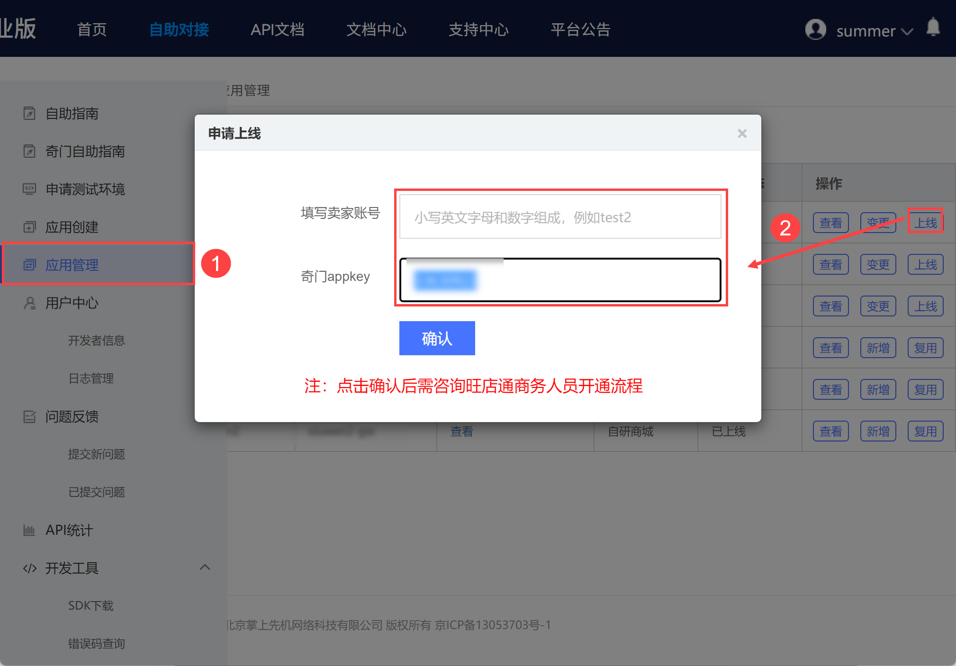Open the API文档 top menu

click(x=277, y=29)
